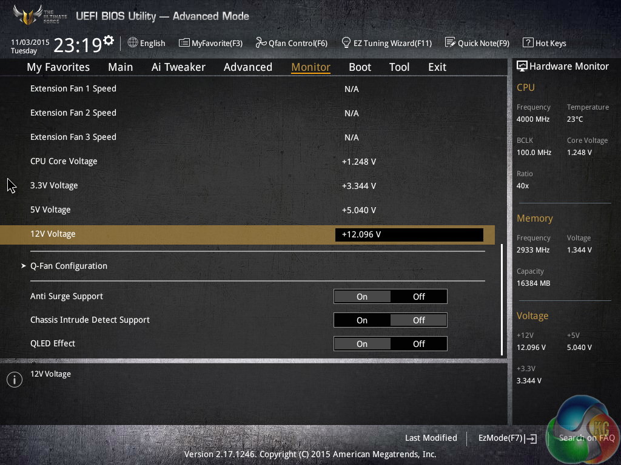Turn Chassis Intrude Detect Support On

click(x=362, y=320)
